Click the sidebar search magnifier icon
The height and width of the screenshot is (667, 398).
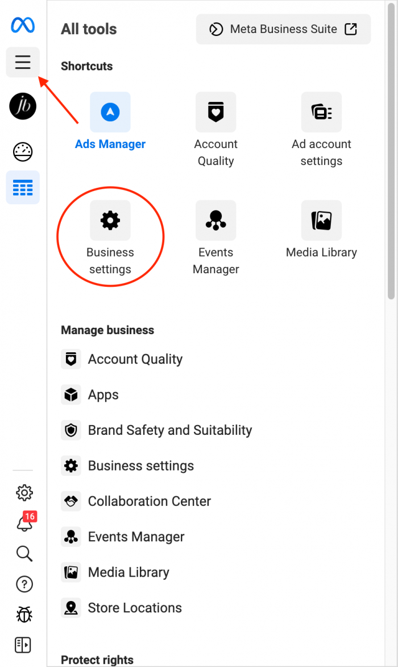point(24,553)
